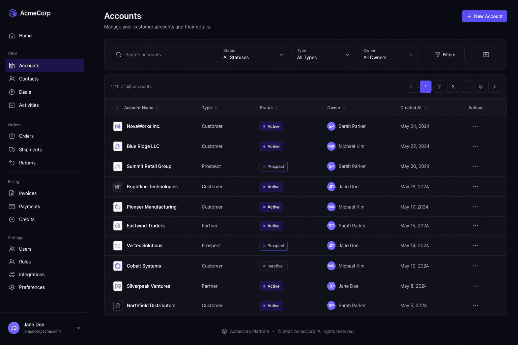The image size is (518, 345).
Task: Focus the Search accounts field
Action: pyautogui.click(x=162, y=55)
